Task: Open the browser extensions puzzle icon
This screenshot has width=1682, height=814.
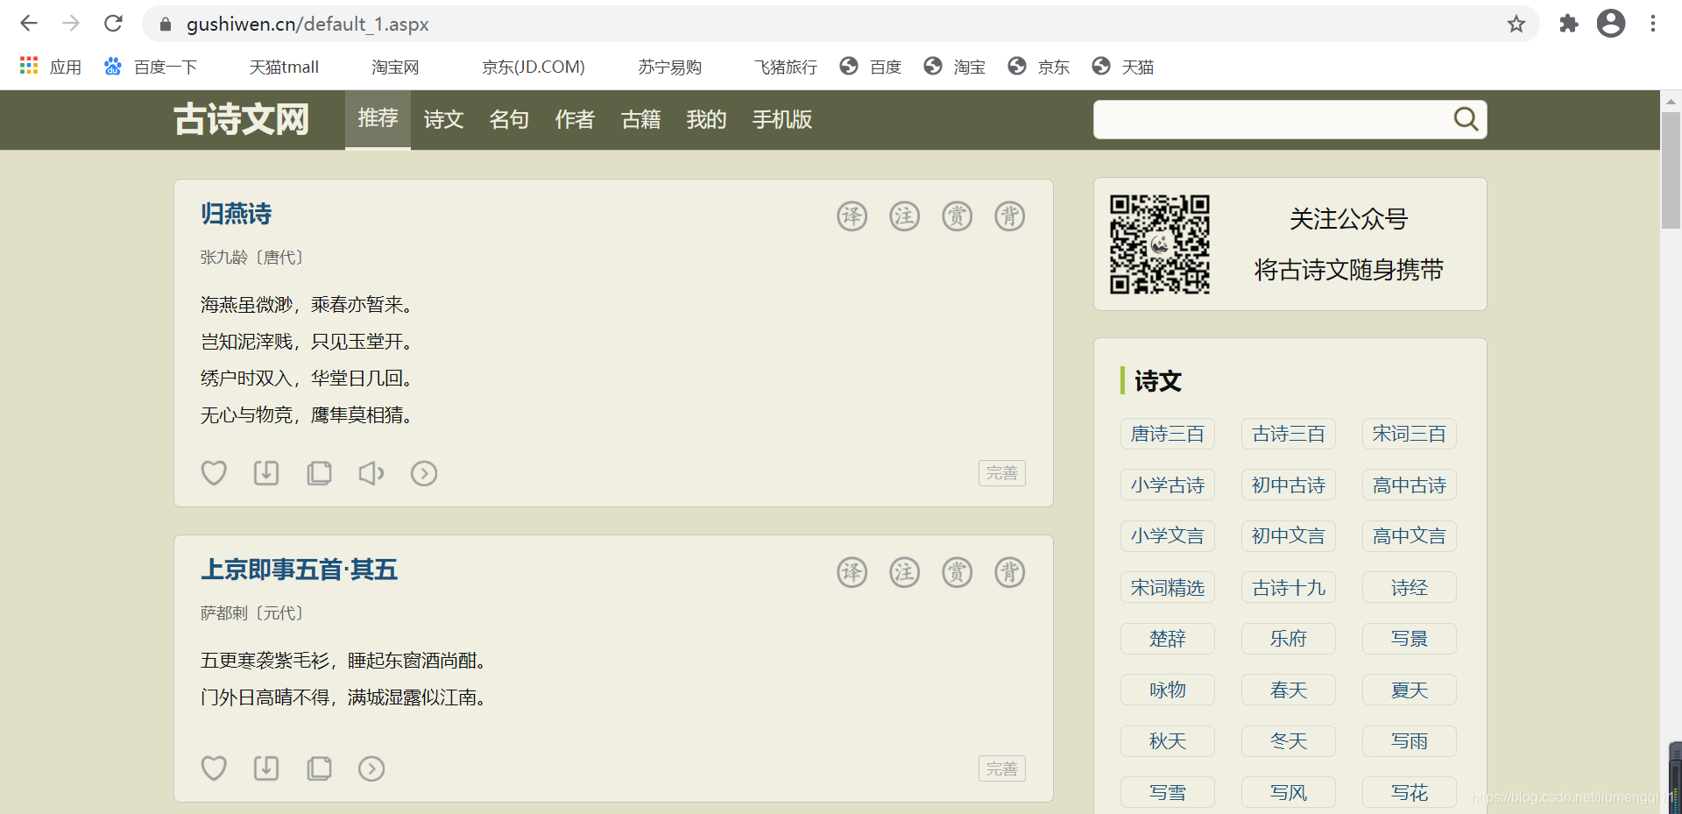Action: click(x=1569, y=24)
